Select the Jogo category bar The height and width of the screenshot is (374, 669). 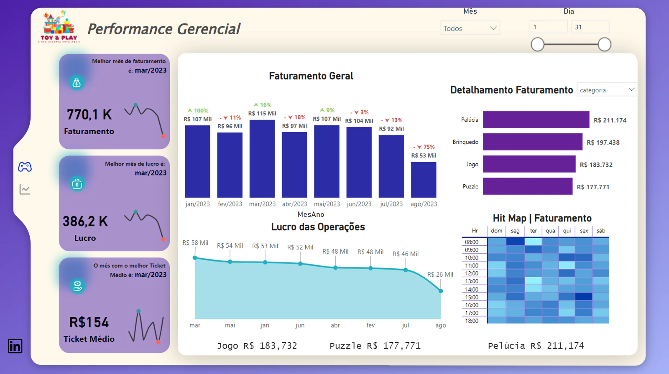[x=529, y=164]
